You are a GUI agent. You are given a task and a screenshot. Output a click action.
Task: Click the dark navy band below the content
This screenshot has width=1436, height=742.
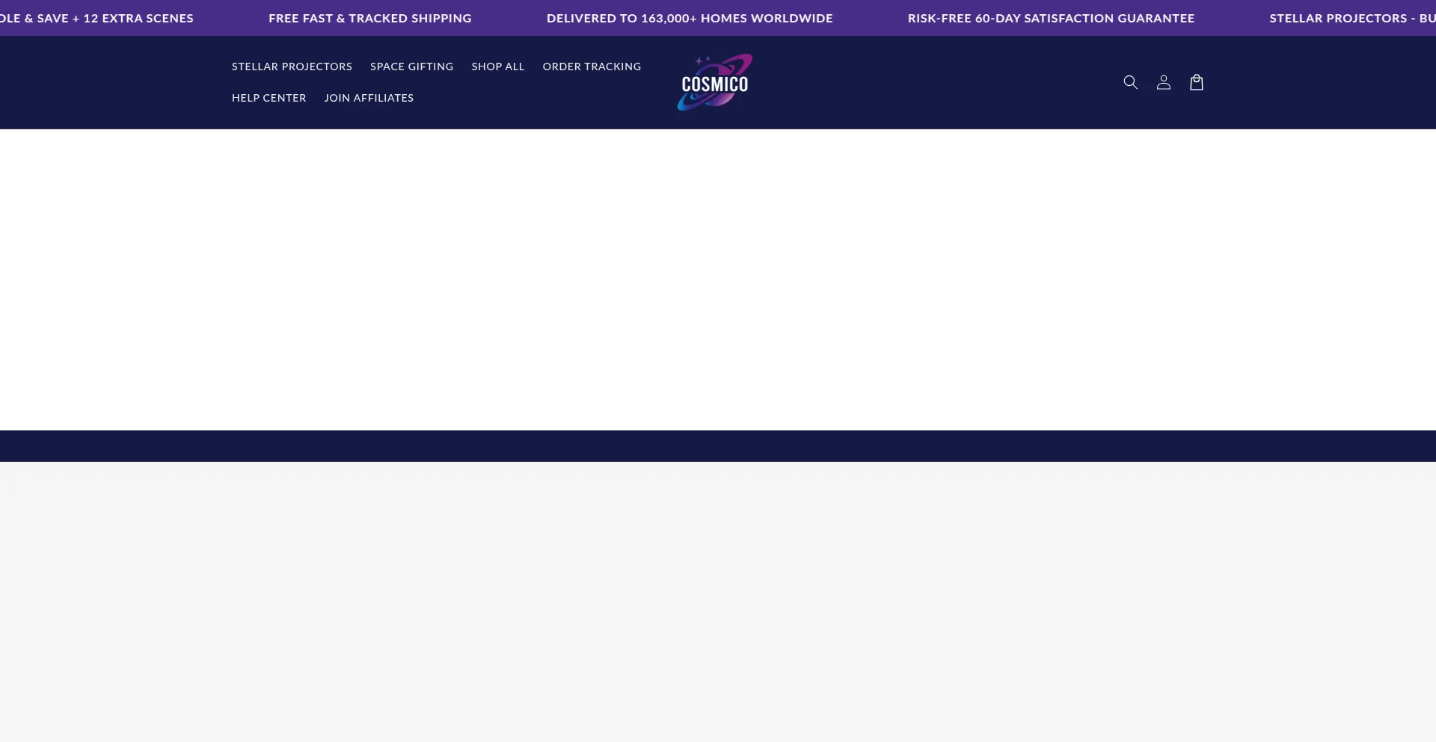click(x=718, y=445)
